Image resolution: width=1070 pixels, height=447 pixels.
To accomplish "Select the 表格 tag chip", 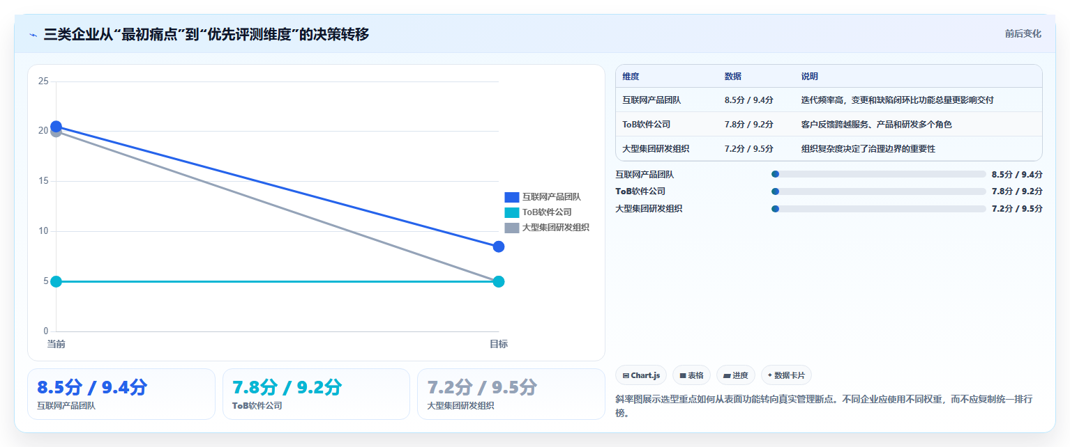I will coord(691,375).
